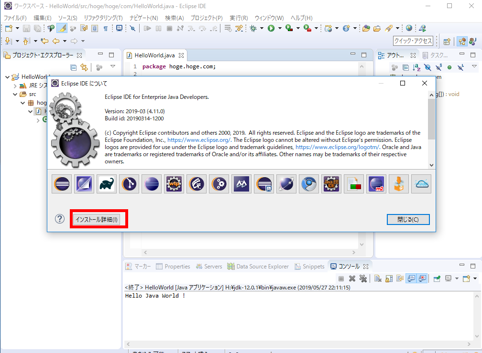The image size is (482, 353).
Task: Toggle alphabetical Sort in the Outline view
Action: (x=416, y=67)
